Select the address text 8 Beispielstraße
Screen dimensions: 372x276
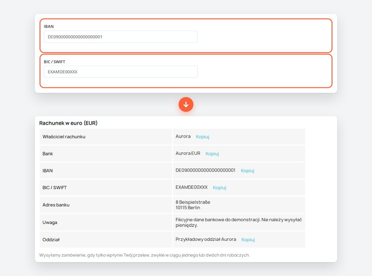point(193,202)
